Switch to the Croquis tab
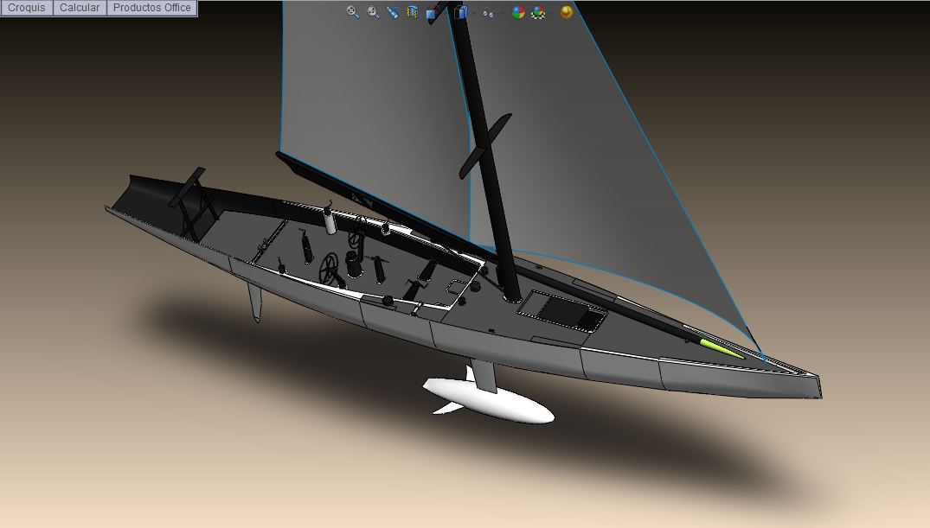This screenshot has height=528, width=930. 26,7
